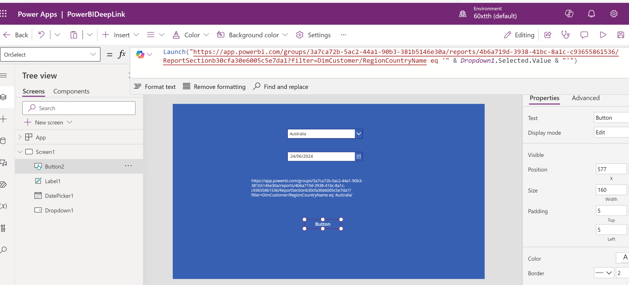This screenshot has height=285, width=629.
Task: Collapse the Screen1 tree node
Action: point(20,152)
